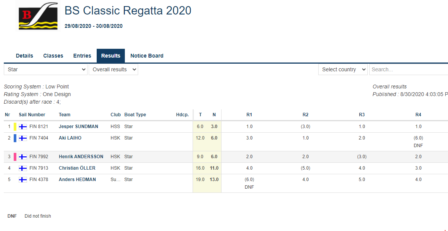
Task: Click pink marker for Henrik Andersson
Action: pyautogui.click(x=15, y=157)
